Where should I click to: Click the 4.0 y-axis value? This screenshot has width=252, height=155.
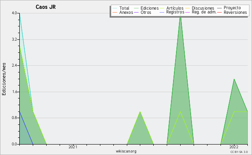coord(14,13)
